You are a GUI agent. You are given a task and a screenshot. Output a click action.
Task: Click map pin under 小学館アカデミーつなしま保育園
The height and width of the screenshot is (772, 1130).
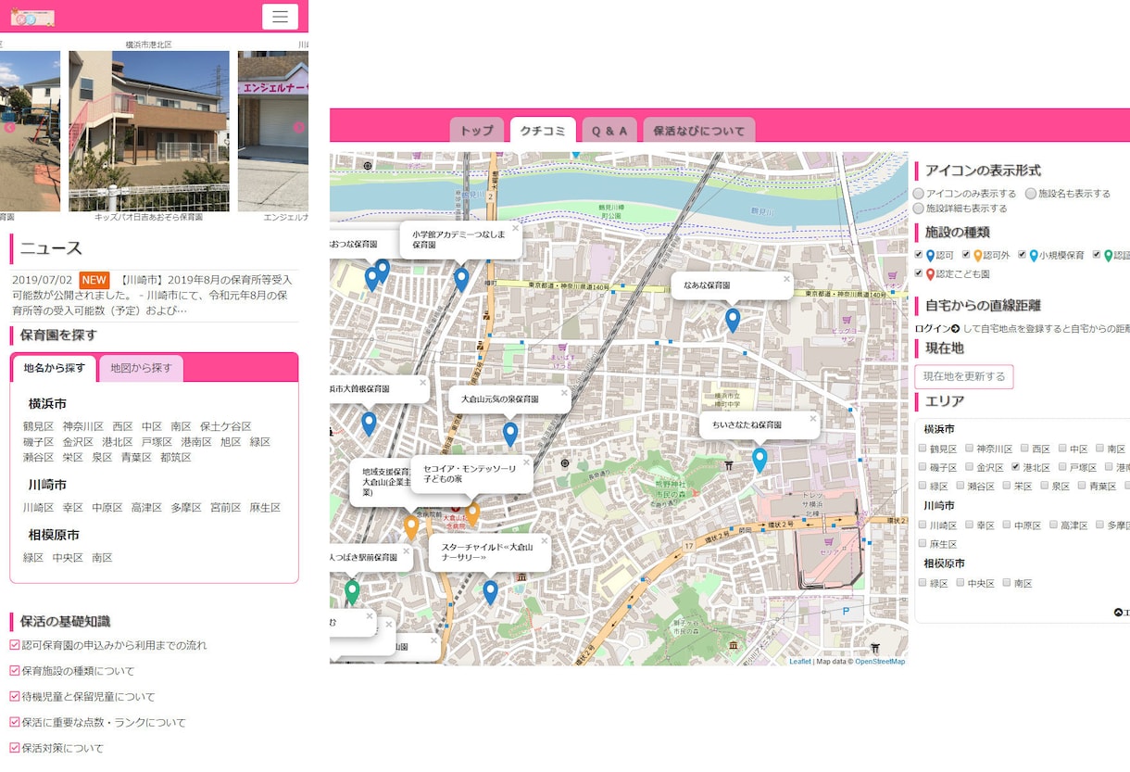461,279
